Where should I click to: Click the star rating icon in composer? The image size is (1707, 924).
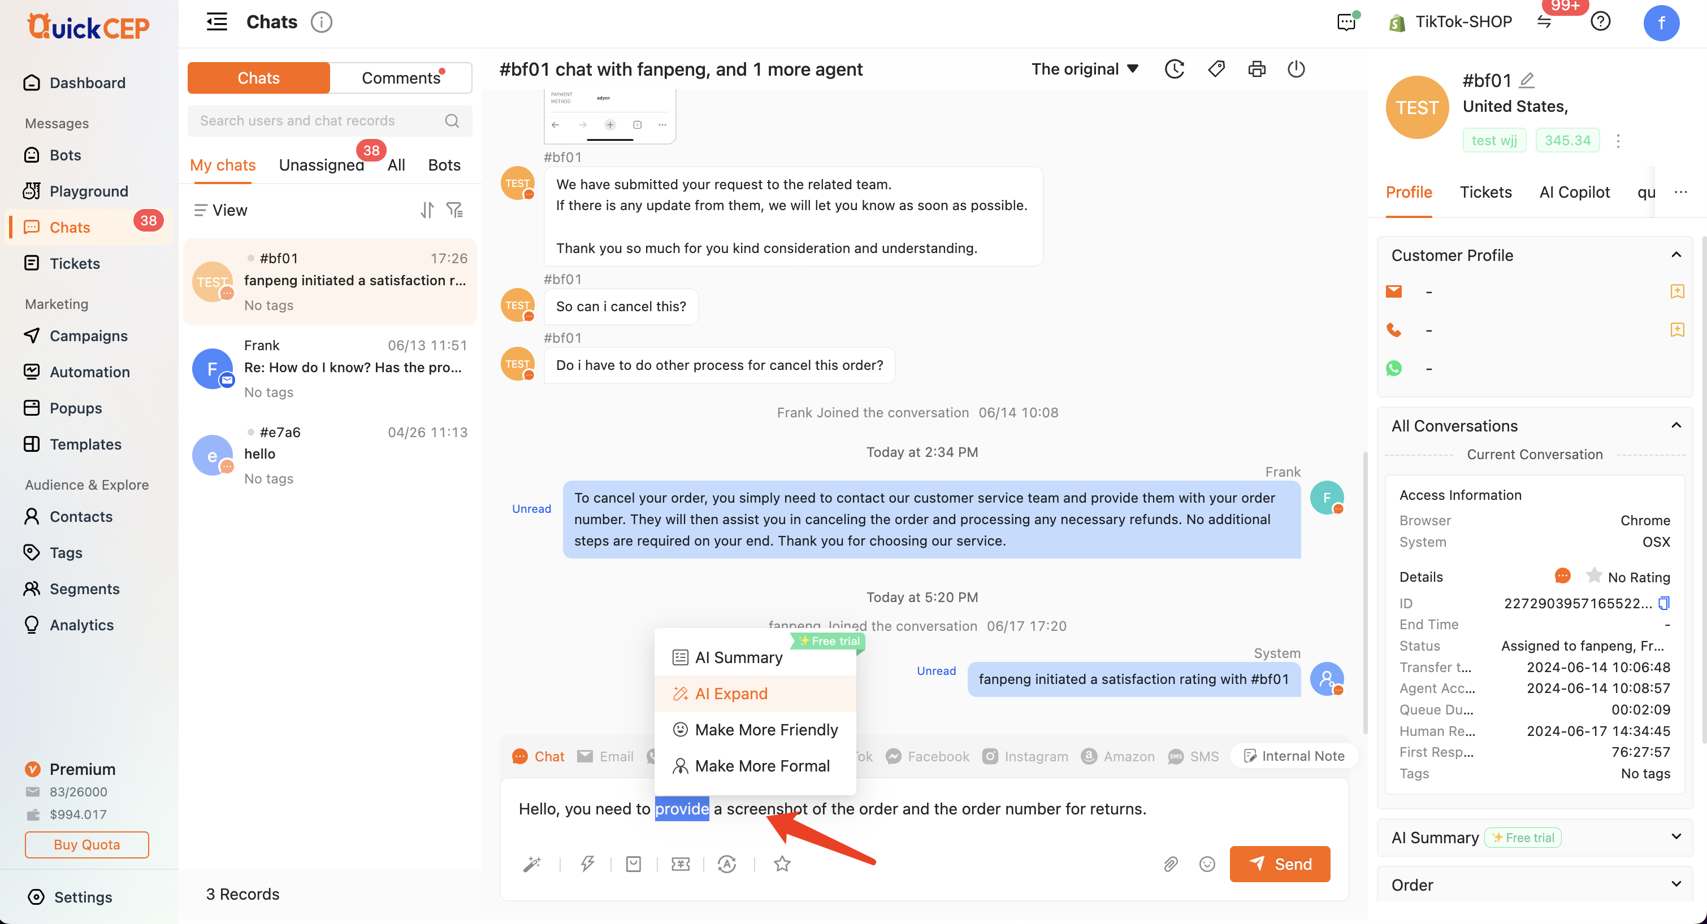(x=782, y=864)
